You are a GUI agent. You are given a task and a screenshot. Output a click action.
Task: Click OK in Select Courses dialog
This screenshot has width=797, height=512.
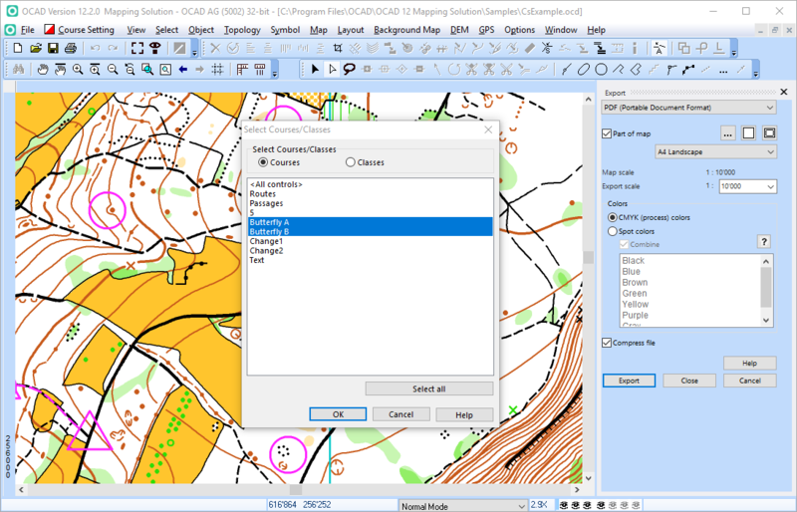(x=338, y=414)
